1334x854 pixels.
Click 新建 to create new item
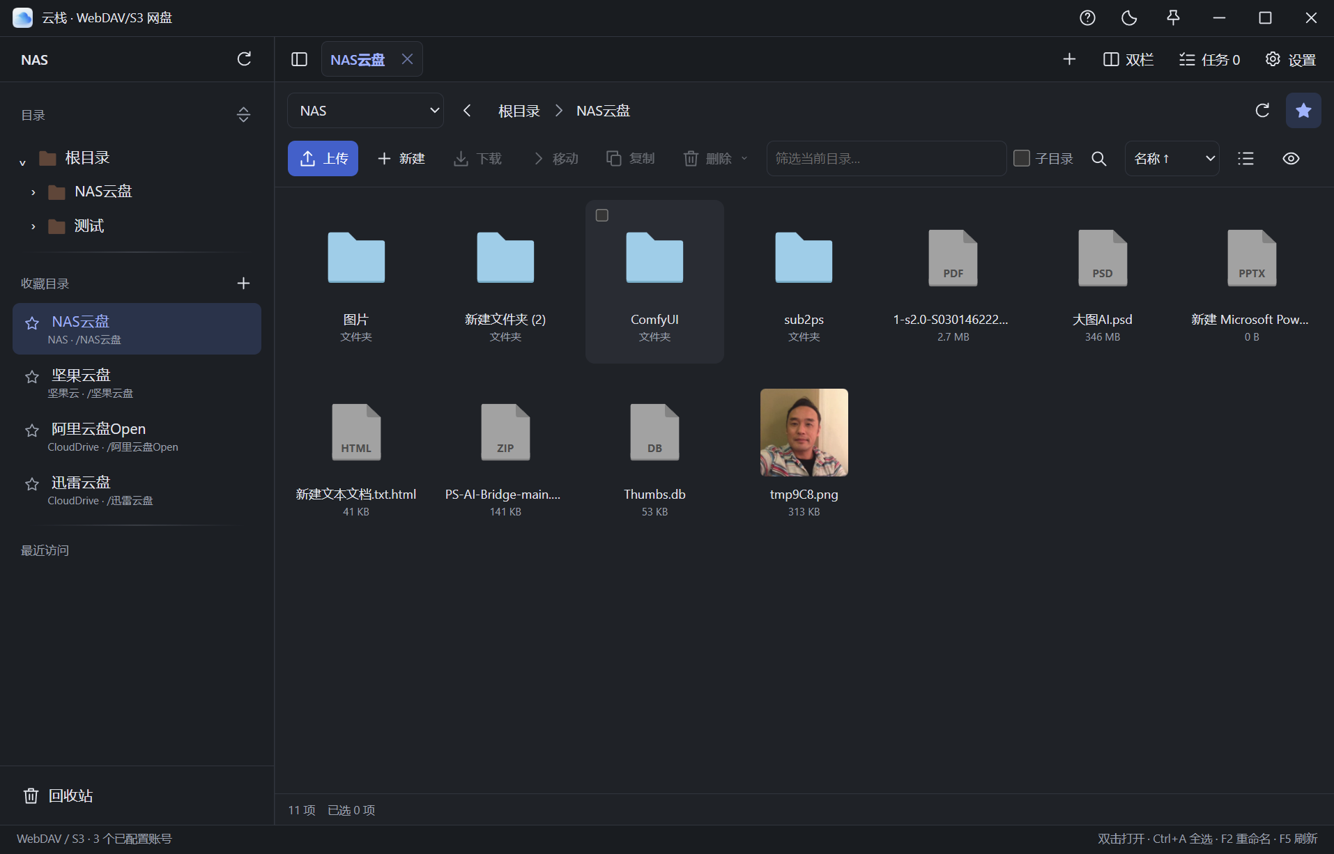[401, 159]
